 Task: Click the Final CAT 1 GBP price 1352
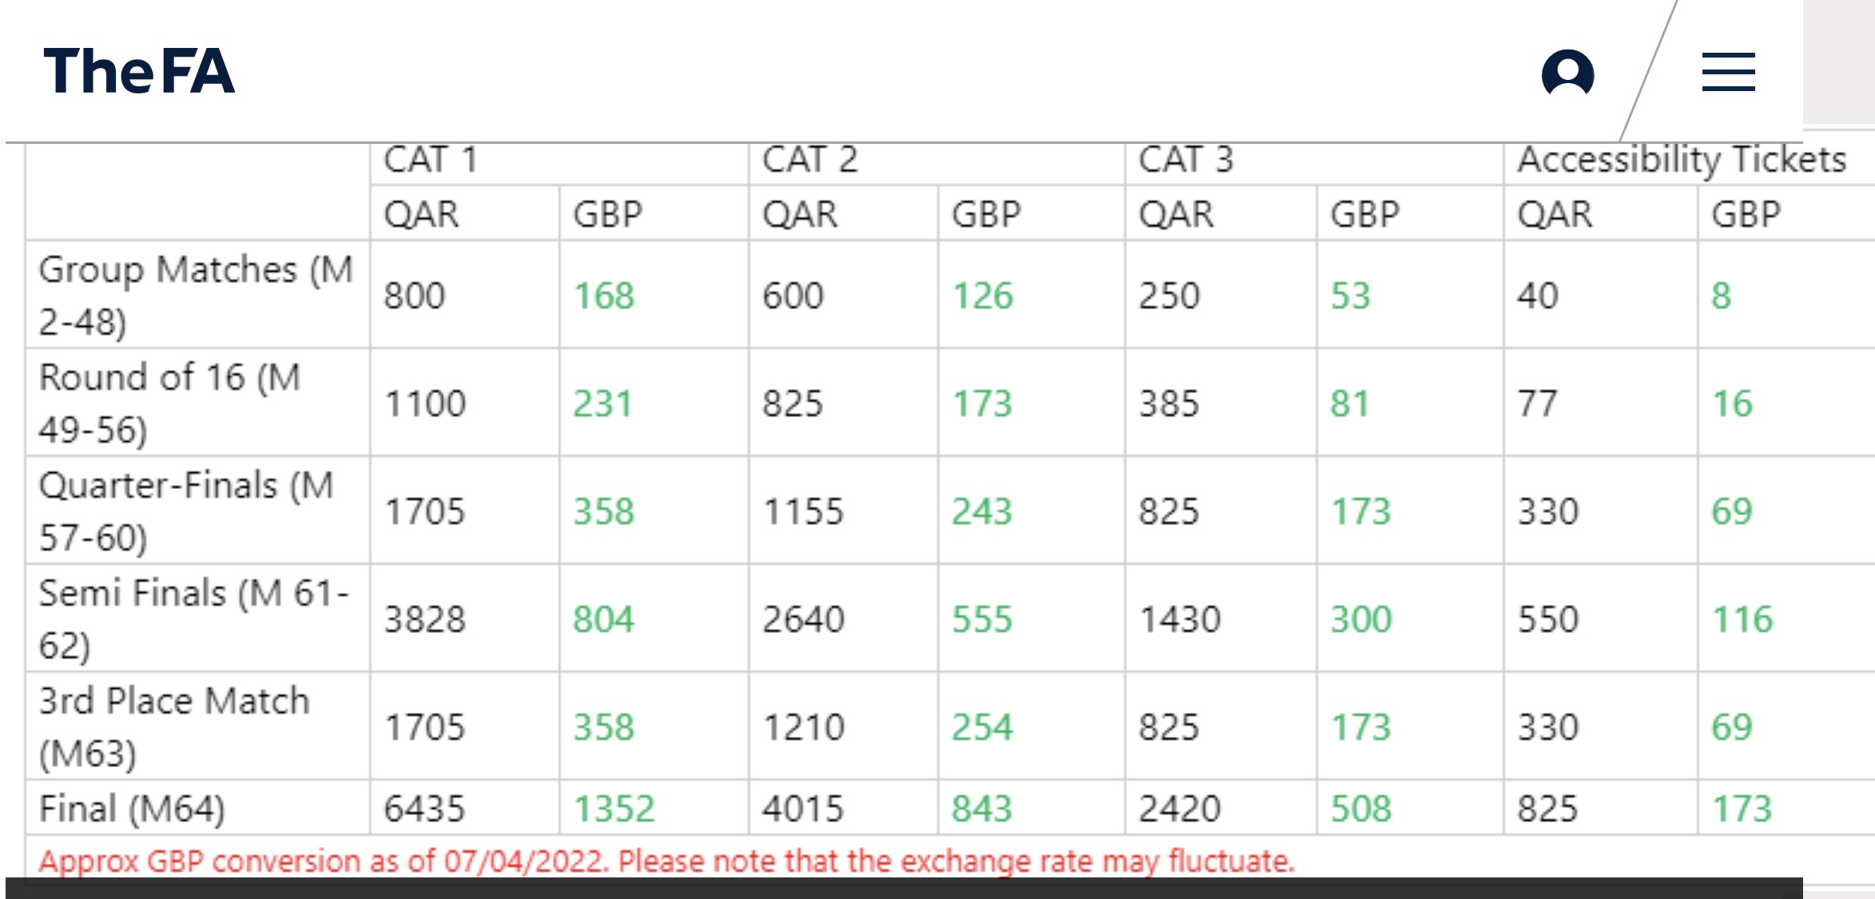pyautogui.click(x=614, y=808)
